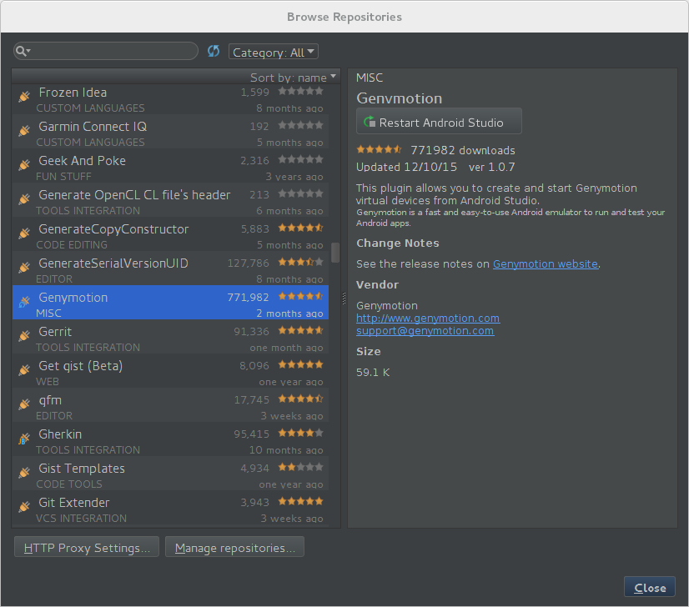Screen dimensions: 689x607
Task: Open the Category: All dropdown
Action: [x=274, y=52]
